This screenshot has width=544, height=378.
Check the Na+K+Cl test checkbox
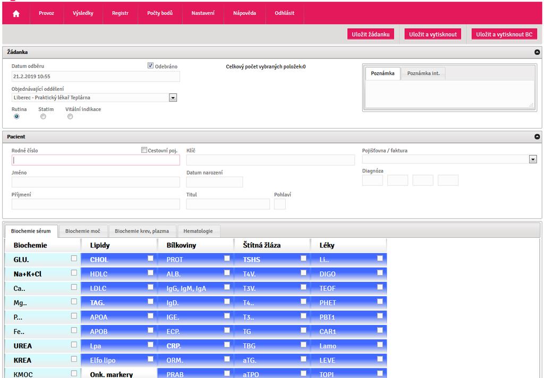74,272
